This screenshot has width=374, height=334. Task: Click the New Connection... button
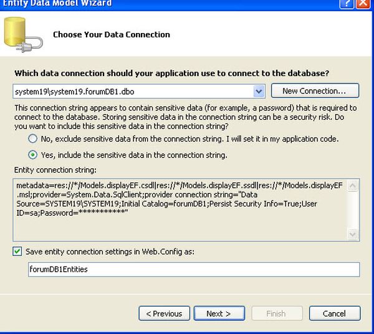(x=315, y=91)
